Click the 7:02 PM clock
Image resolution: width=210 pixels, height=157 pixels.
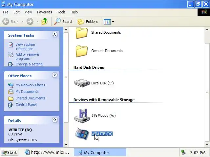pyautogui.click(x=198, y=152)
